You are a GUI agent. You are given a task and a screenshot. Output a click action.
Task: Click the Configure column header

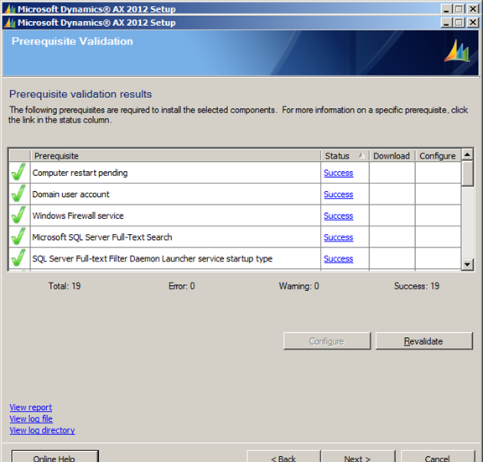click(438, 156)
